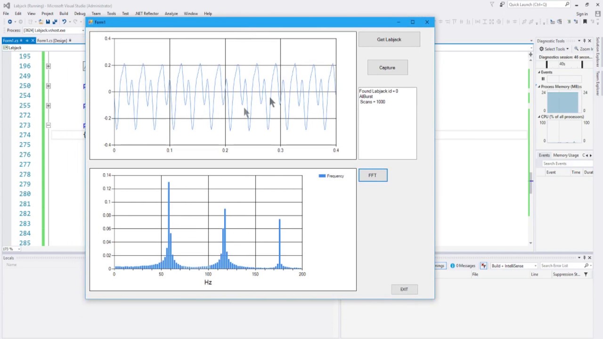Click the Quick Launch search magnifier icon
Viewport: 603px width, 339px height.
tap(567, 4)
